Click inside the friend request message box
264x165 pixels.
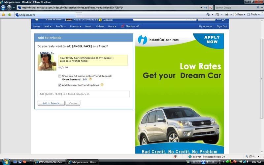(x=93, y=60)
